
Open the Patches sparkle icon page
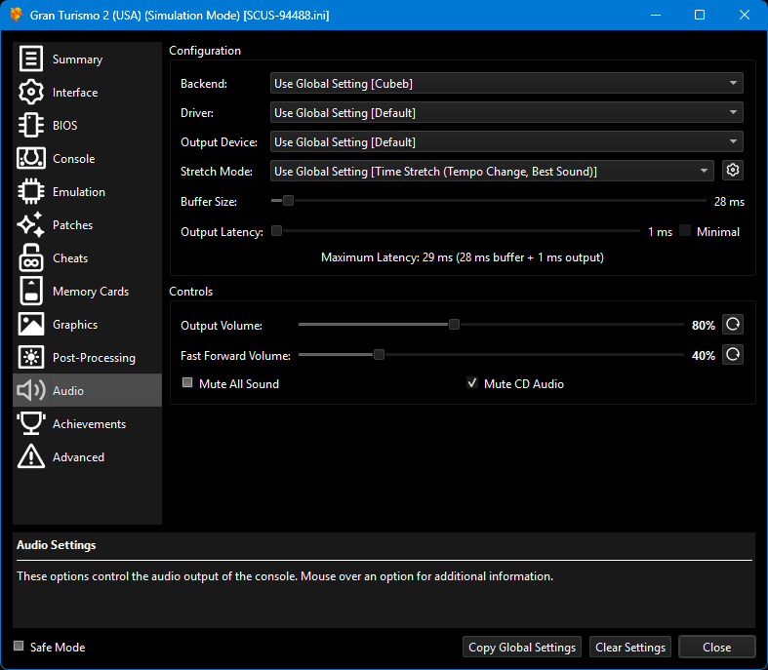[31, 225]
